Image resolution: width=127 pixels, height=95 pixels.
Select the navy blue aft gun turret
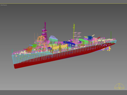coord(90,37)
